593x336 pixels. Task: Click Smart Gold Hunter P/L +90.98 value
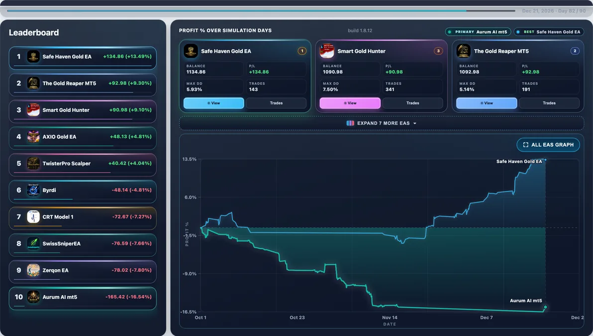pos(394,72)
